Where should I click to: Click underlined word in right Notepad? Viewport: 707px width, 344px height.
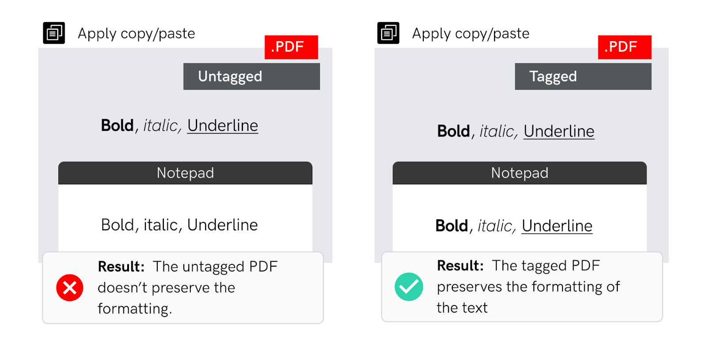[x=557, y=226]
